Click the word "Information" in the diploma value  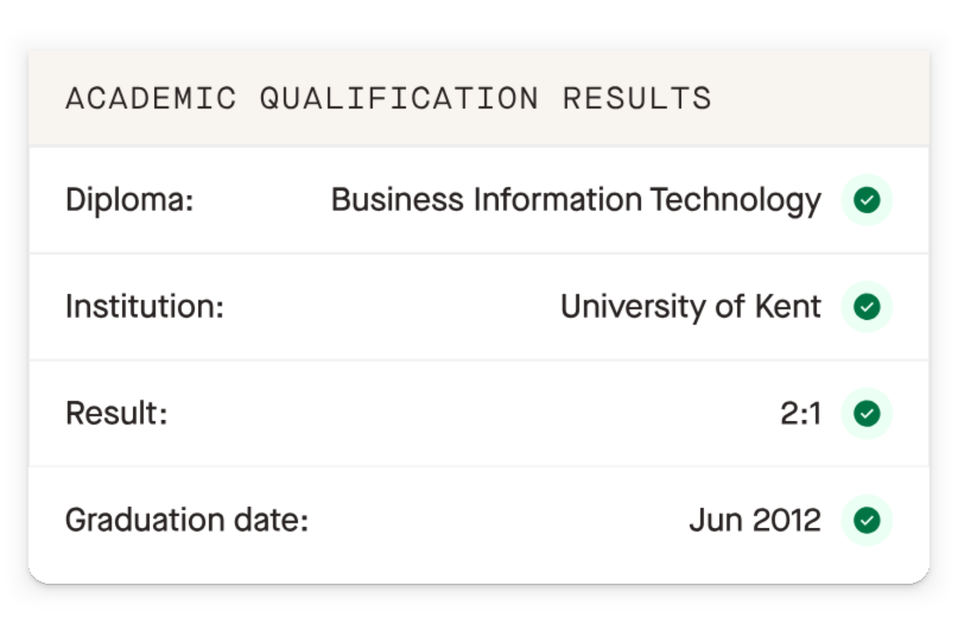click(557, 199)
